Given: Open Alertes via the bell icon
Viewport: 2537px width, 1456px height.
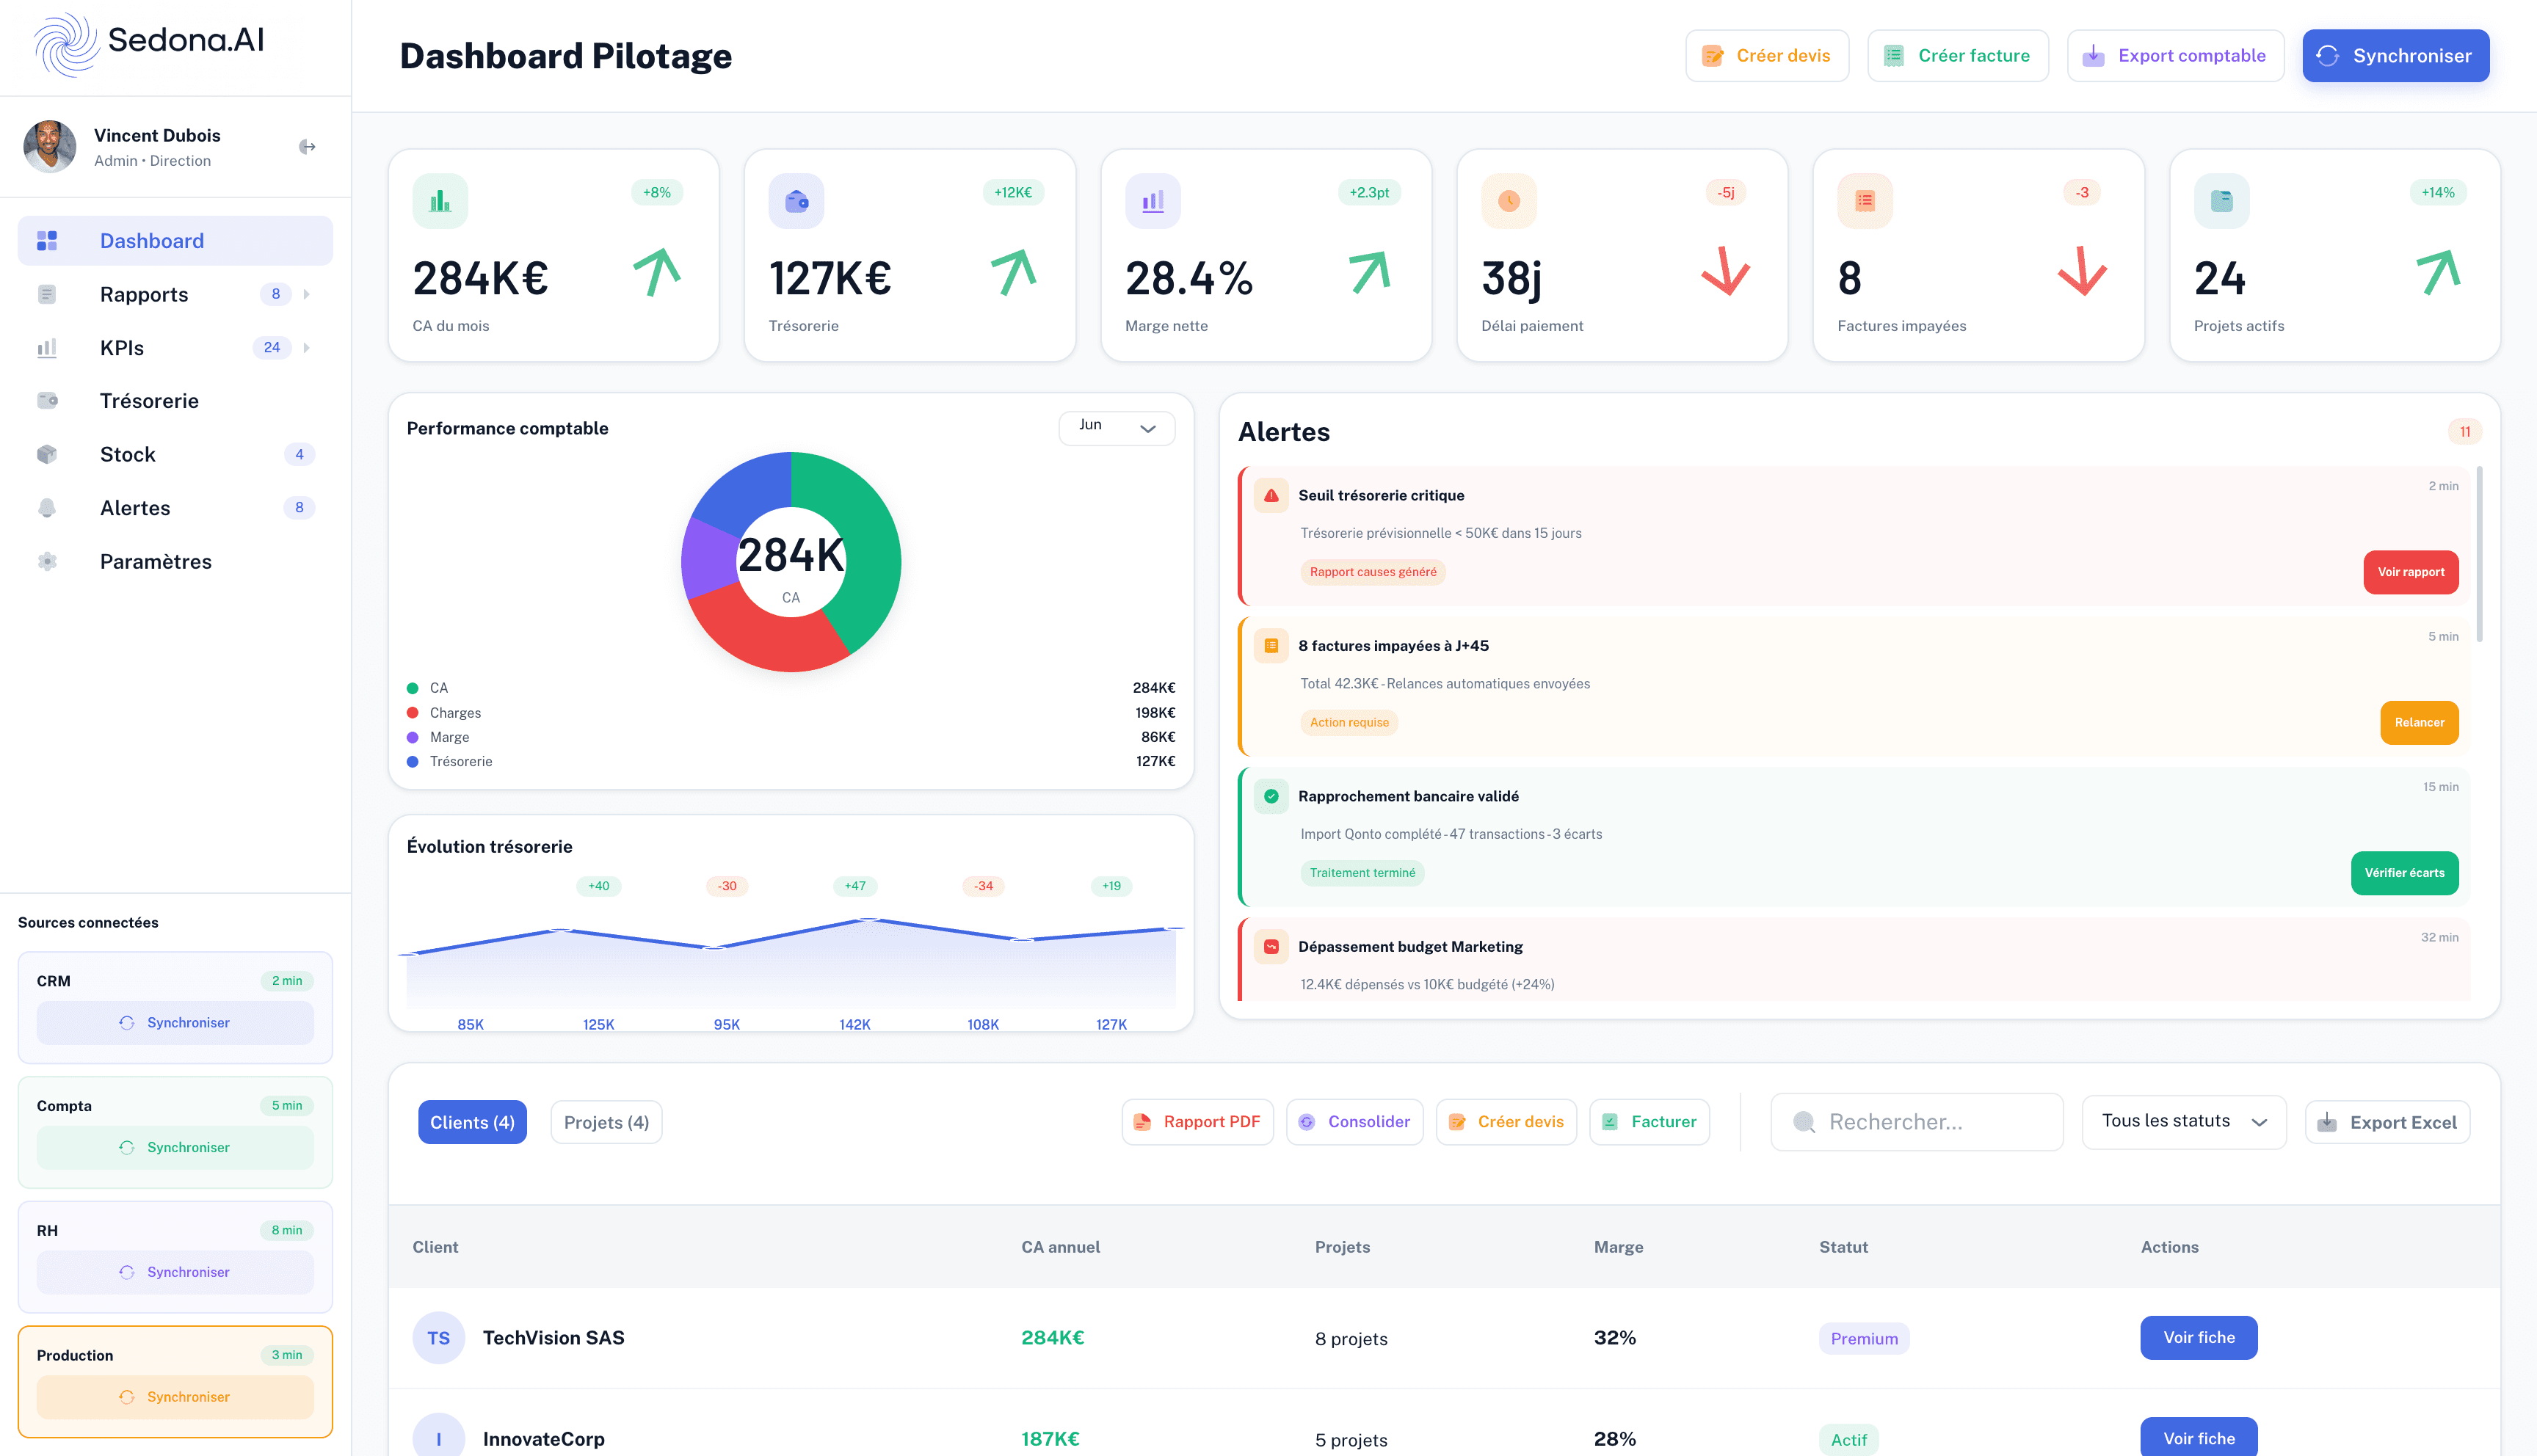Looking at the screenshot, I should pyautogui.click(x=47, y=507).
